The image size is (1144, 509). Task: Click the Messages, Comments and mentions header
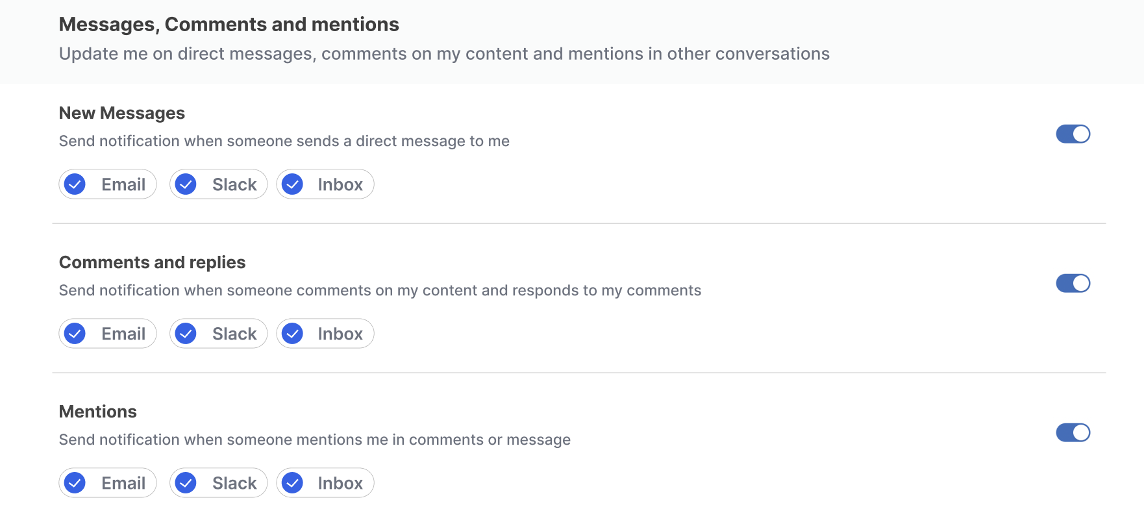(229, 25)
